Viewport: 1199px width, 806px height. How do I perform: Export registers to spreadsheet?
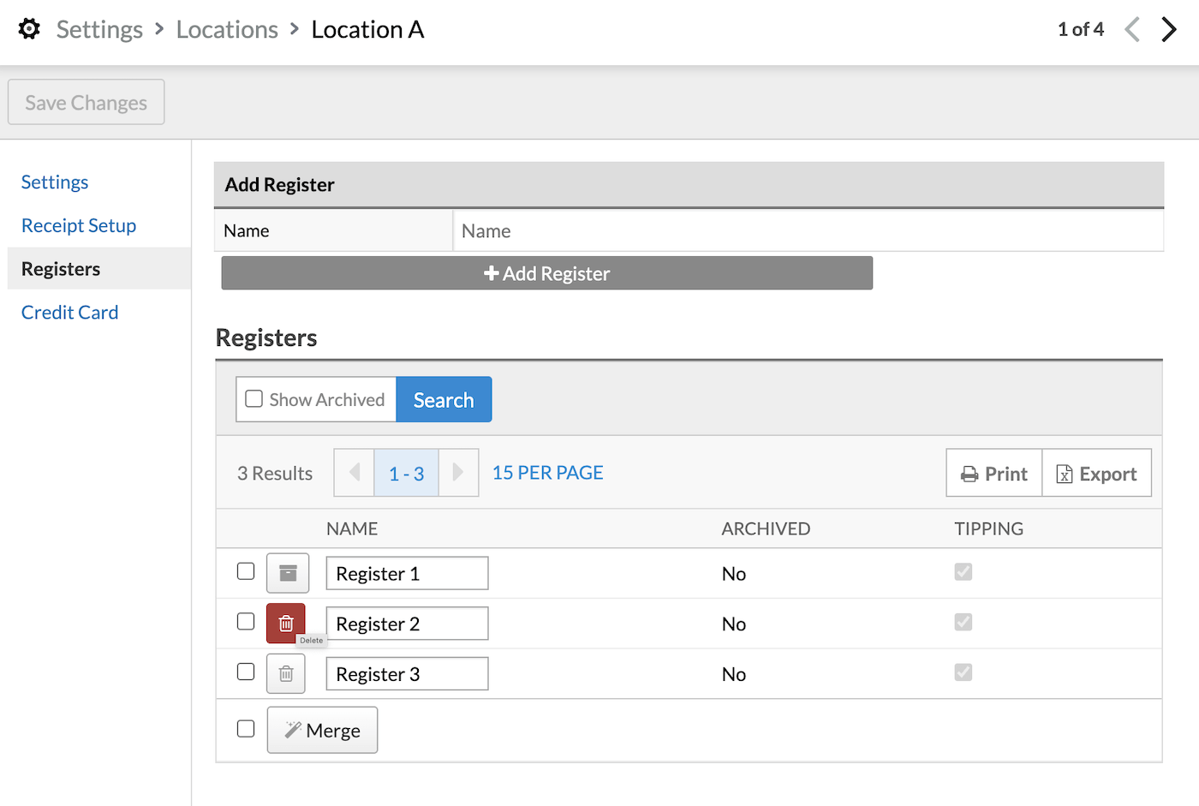click(1096, 474)
